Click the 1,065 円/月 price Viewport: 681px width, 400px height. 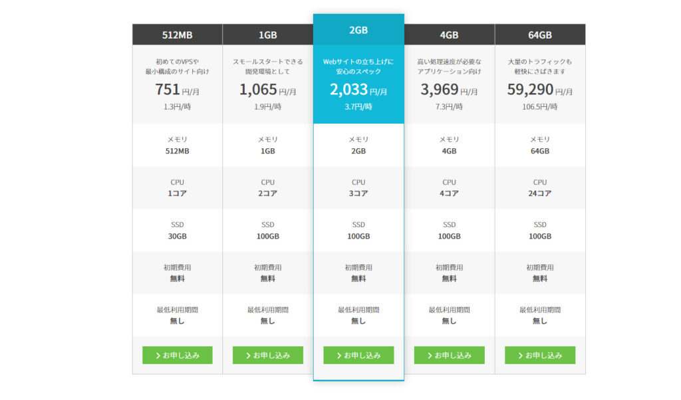[268, 90]
